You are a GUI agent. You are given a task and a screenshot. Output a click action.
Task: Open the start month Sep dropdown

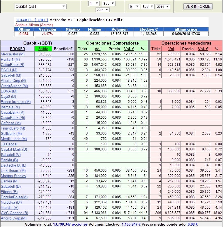pos(109,3)
